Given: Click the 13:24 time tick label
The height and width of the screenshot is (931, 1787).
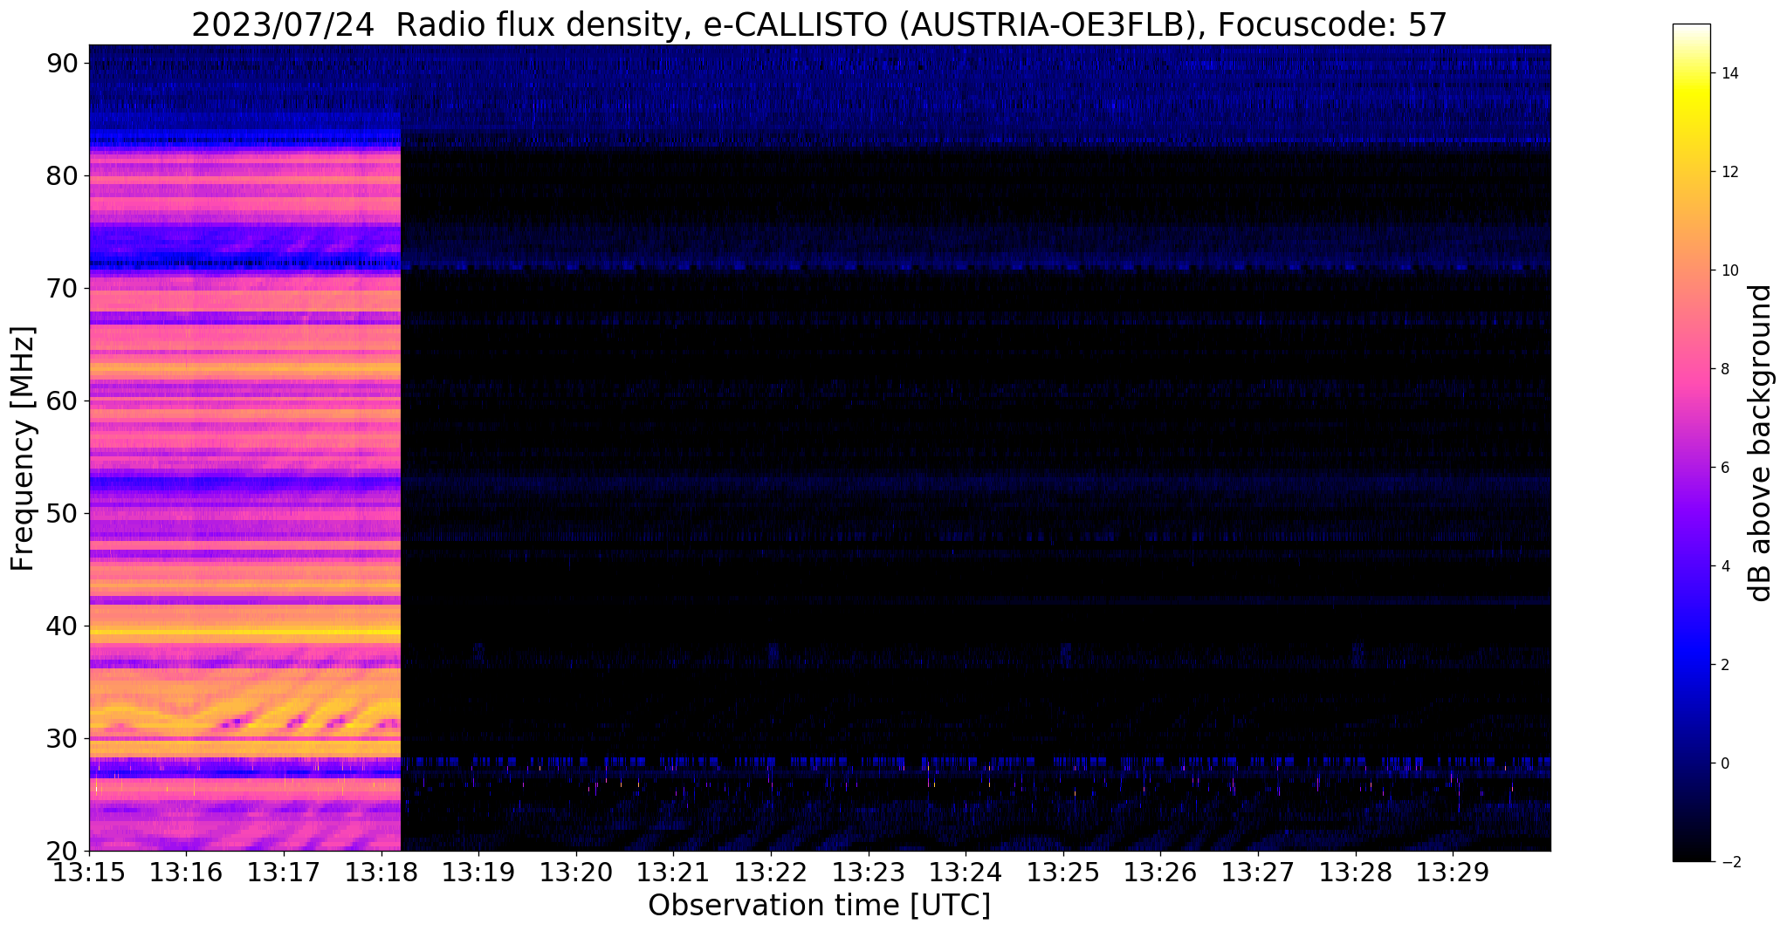Looking at the screenshot, I should (966, 873).
